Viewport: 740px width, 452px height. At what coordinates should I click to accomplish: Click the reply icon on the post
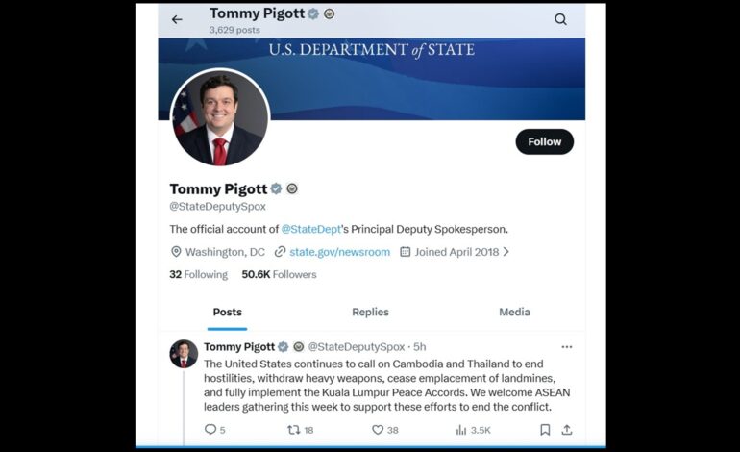[x=210, y=430]
